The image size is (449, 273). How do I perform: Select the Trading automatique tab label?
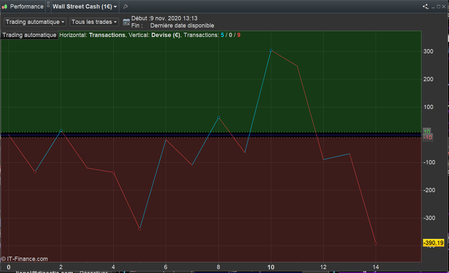pyautogui.click(x=29, y=35)
